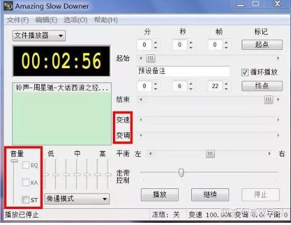
Task: Expand the 旁通模式 equalizer mode dropdown
Action: tap(77, 199)
